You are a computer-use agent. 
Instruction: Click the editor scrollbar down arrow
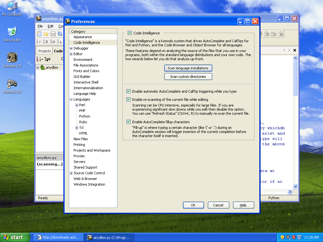tap(295, 187)
